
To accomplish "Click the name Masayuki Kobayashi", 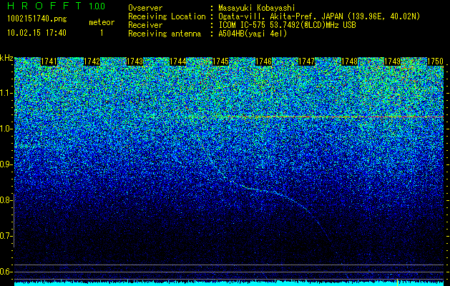I will [256, 9].
